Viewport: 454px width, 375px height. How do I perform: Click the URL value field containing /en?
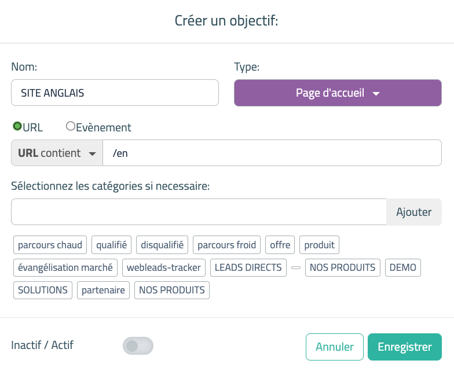(x=272, y=153)
